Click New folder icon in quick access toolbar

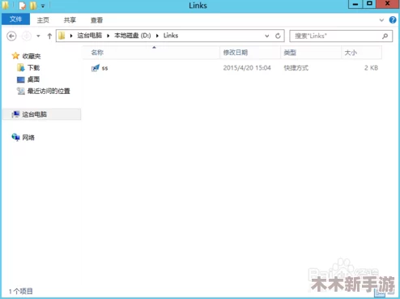[x=33, y=6]
